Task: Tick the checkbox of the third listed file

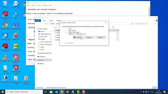Action: [x=55, y=35]
